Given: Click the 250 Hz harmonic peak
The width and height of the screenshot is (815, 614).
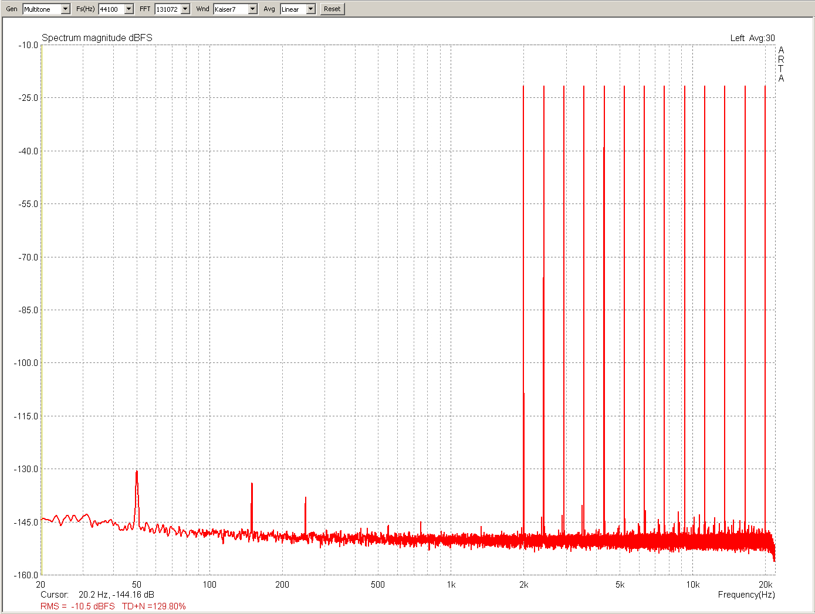Looking at the screenshot, I should (x=305, y=516).
